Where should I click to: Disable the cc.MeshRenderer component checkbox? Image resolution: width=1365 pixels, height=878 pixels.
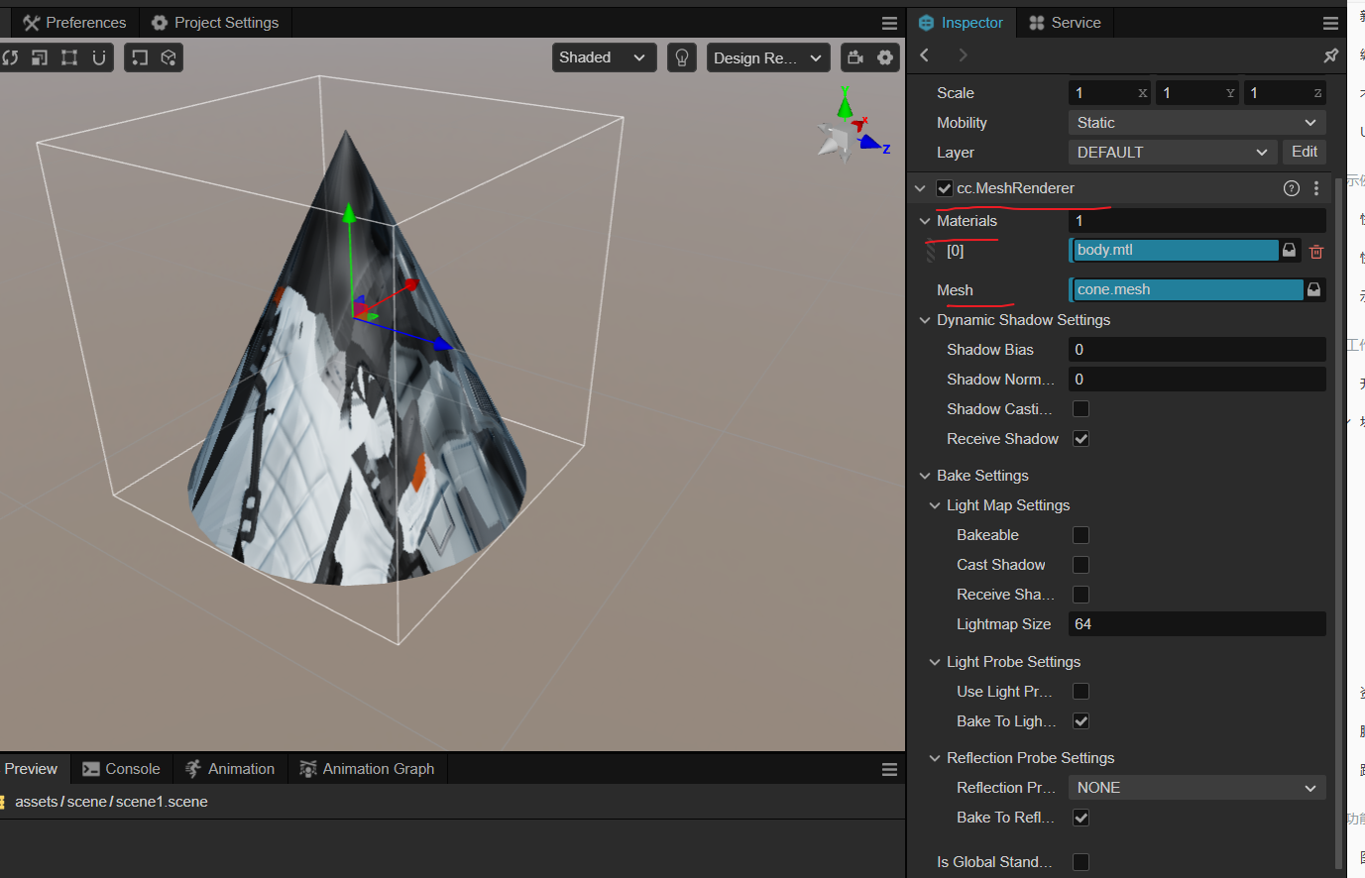tap(945, 188)
